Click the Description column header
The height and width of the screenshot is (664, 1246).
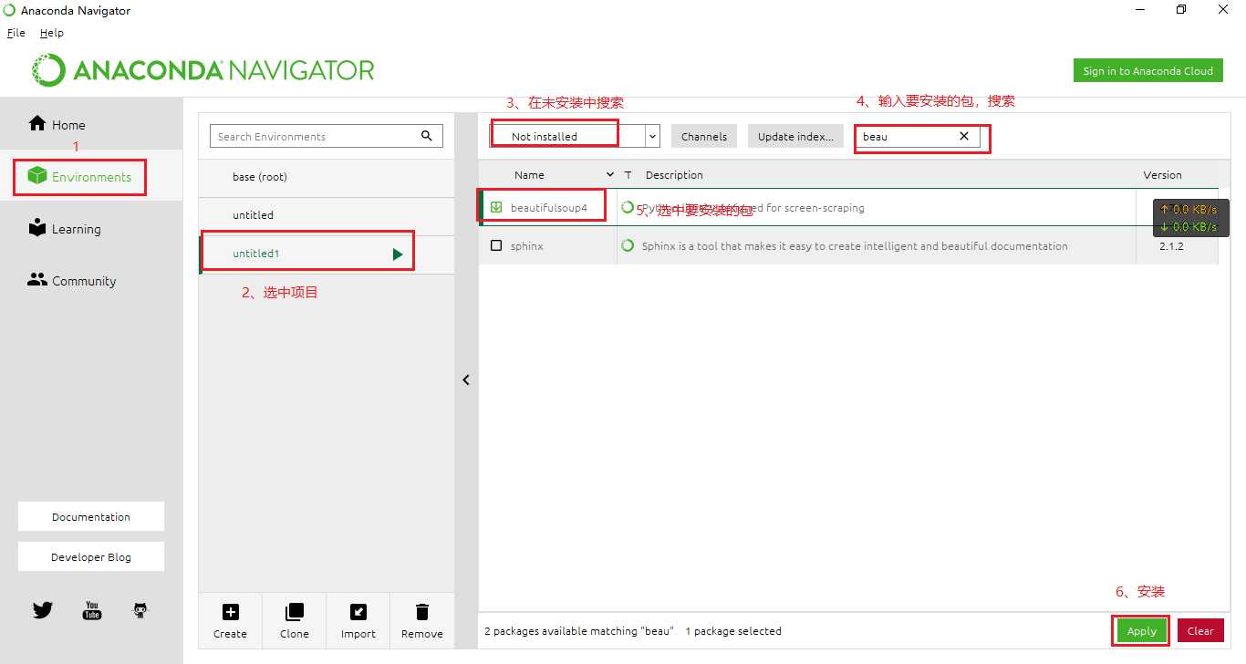674,174
